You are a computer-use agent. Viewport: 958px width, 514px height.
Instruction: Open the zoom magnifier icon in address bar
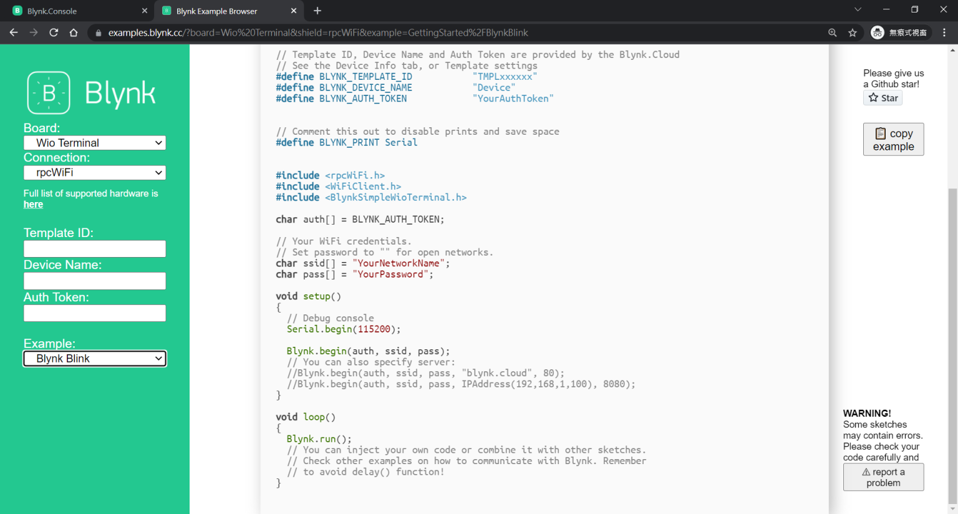[x=833, y=32]
